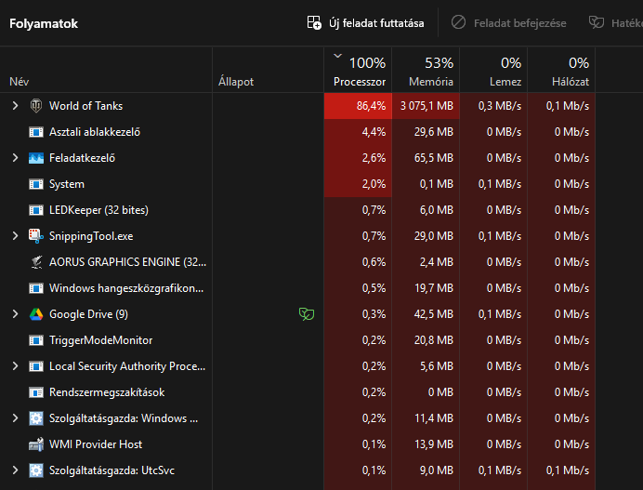Expand Szolgáltatásgazda: Windows process group

tap(15, 418)
